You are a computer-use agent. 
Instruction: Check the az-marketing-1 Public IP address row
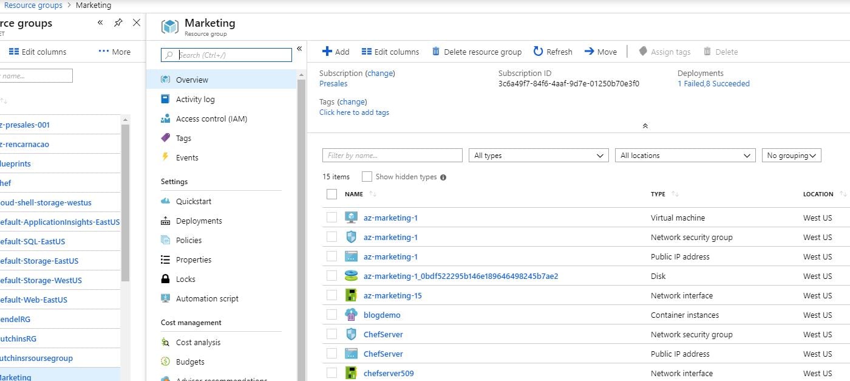(x=331, y=256)
